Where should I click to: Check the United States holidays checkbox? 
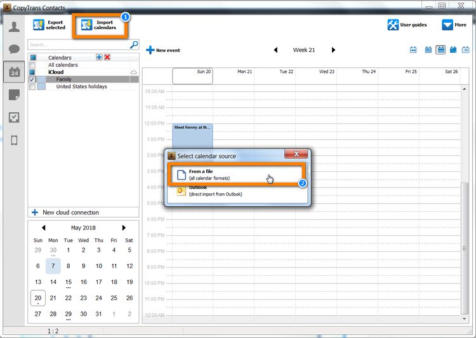click(x=32, y=87)
